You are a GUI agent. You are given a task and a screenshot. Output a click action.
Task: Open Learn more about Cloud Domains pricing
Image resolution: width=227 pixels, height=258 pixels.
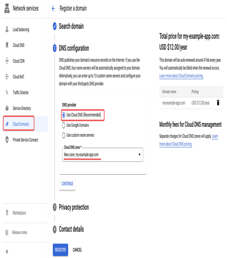pos(181,76)
